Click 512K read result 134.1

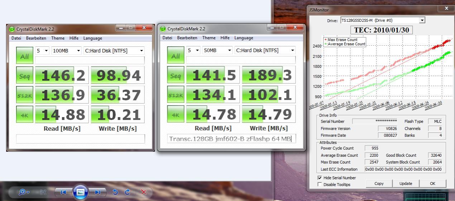pyautogui.click(x=213, y=94)
